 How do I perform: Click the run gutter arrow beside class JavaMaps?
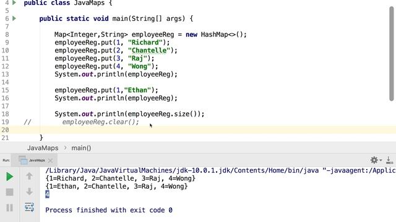pos(14,2)
